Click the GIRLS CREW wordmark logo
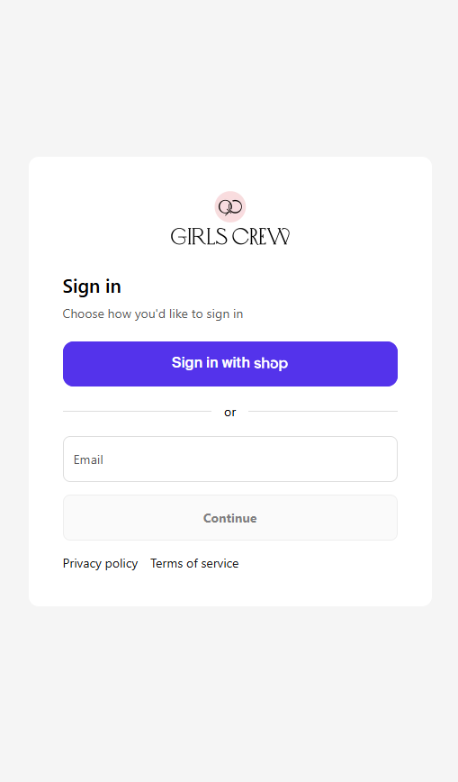458x782 pixels. pos(230,236)
